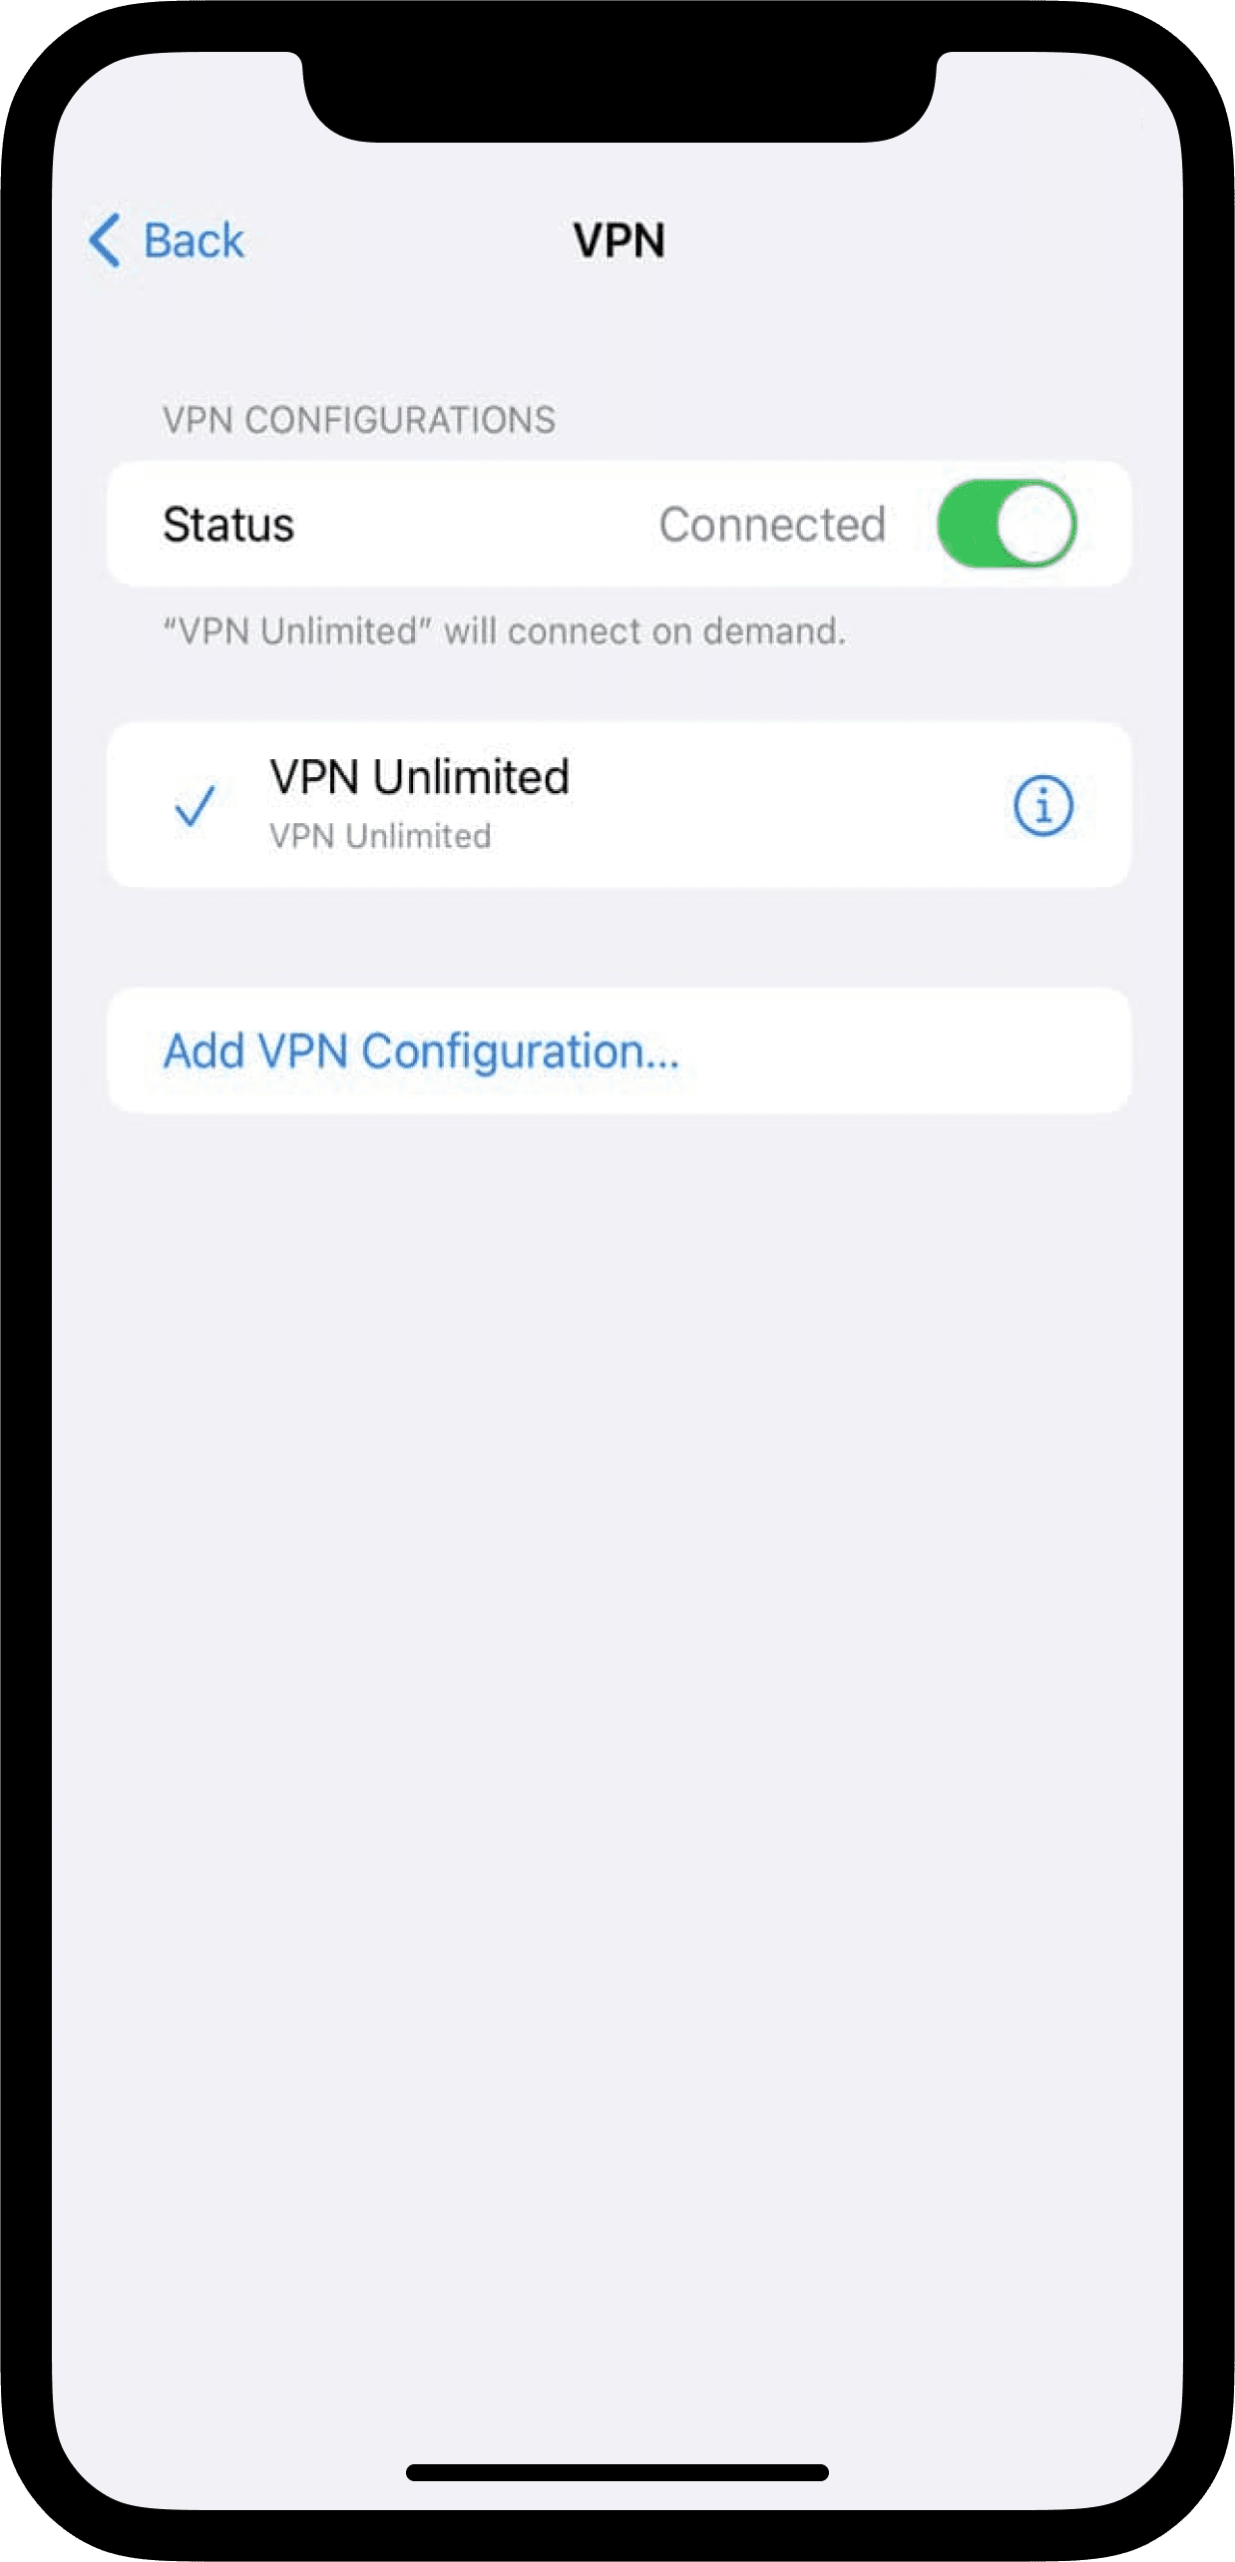Tap empty space in the Status row
This screenshot has height=2562, width=1235.
tap(477, 525)
